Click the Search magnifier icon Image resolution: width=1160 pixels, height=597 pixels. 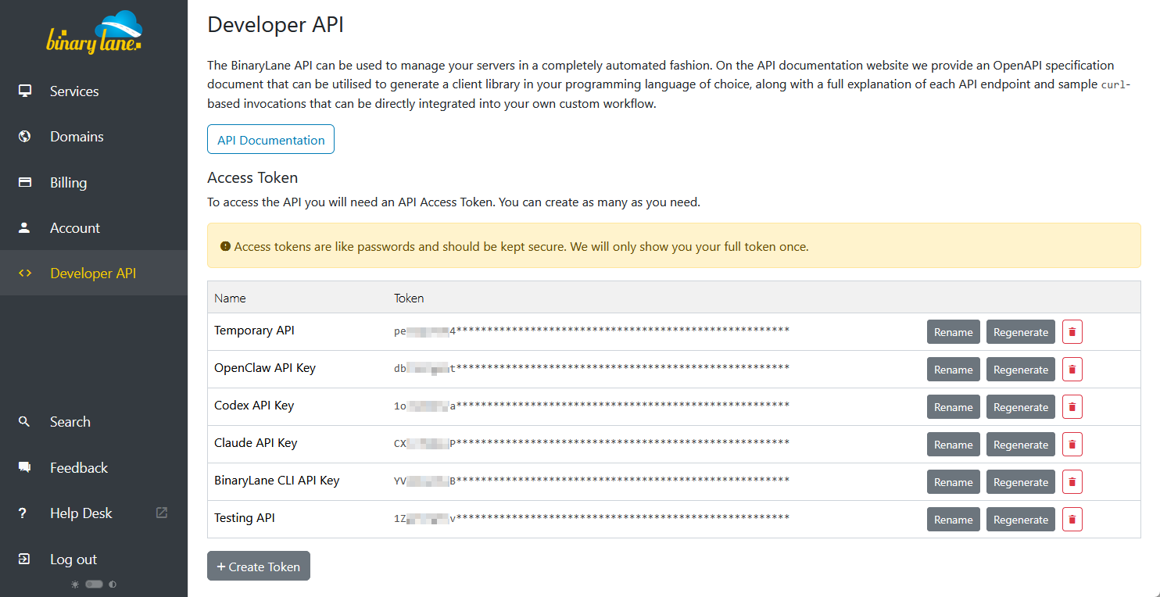pos(24,421)
